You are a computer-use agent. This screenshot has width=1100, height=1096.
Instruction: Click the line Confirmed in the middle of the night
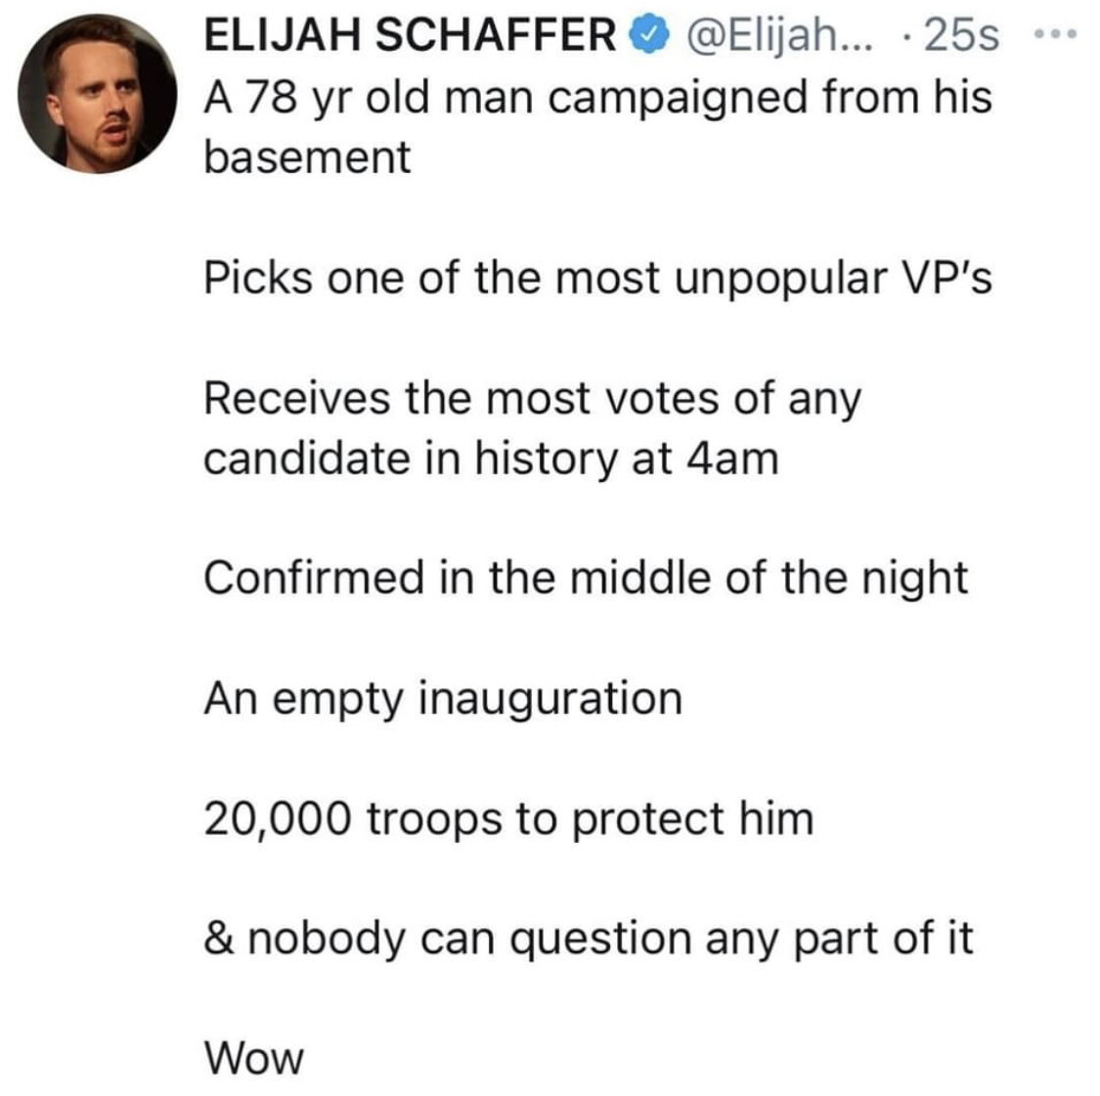(x=586, y=579)
